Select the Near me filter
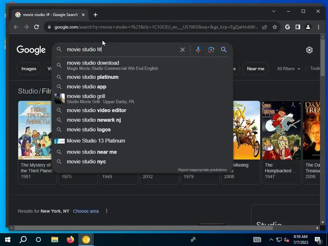The width and height of the screenshot is (328, 246). 255,69
